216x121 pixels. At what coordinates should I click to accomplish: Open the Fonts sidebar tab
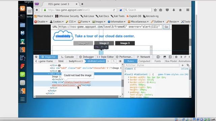coord(158,61)
